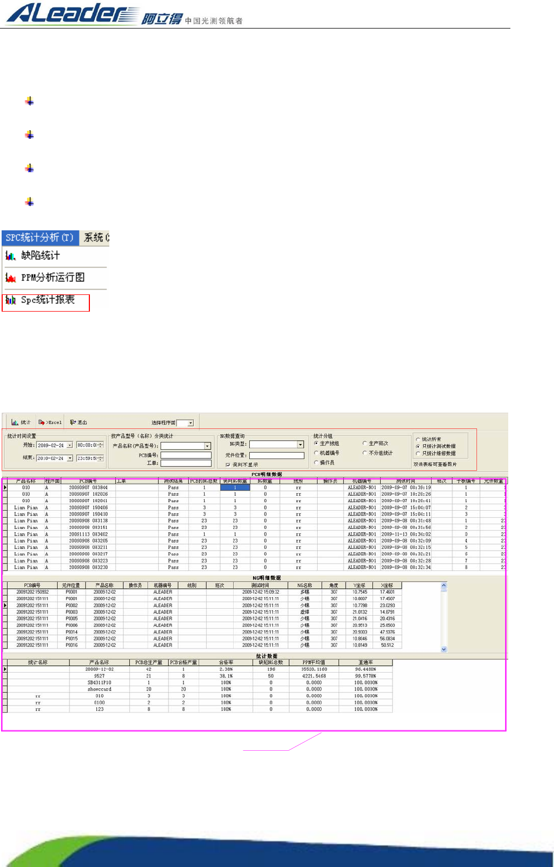554x867 pixels.
Task: Click the highlighted 误判NG数量 cell in first row
Action: tap(235, 488)
